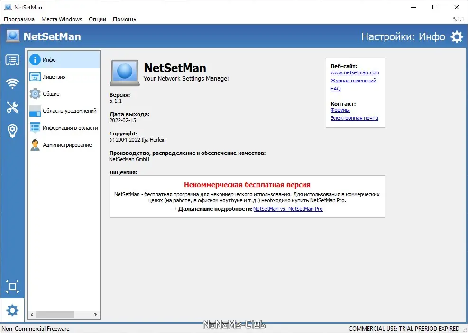Viewport: 468px width, 333px height.
Task: Click the Общие gear icon
Action: tap(35, 94)
